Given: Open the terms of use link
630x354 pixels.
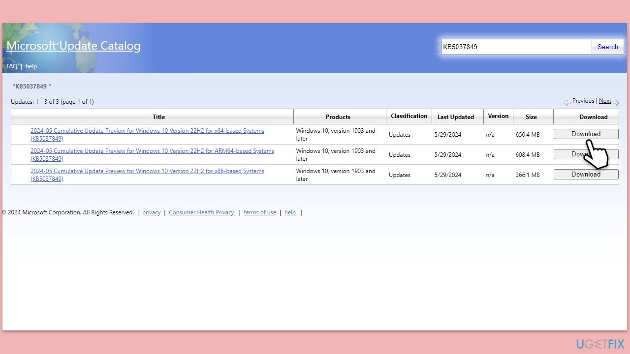Looking at the screenshot, I should pos(260,212).
